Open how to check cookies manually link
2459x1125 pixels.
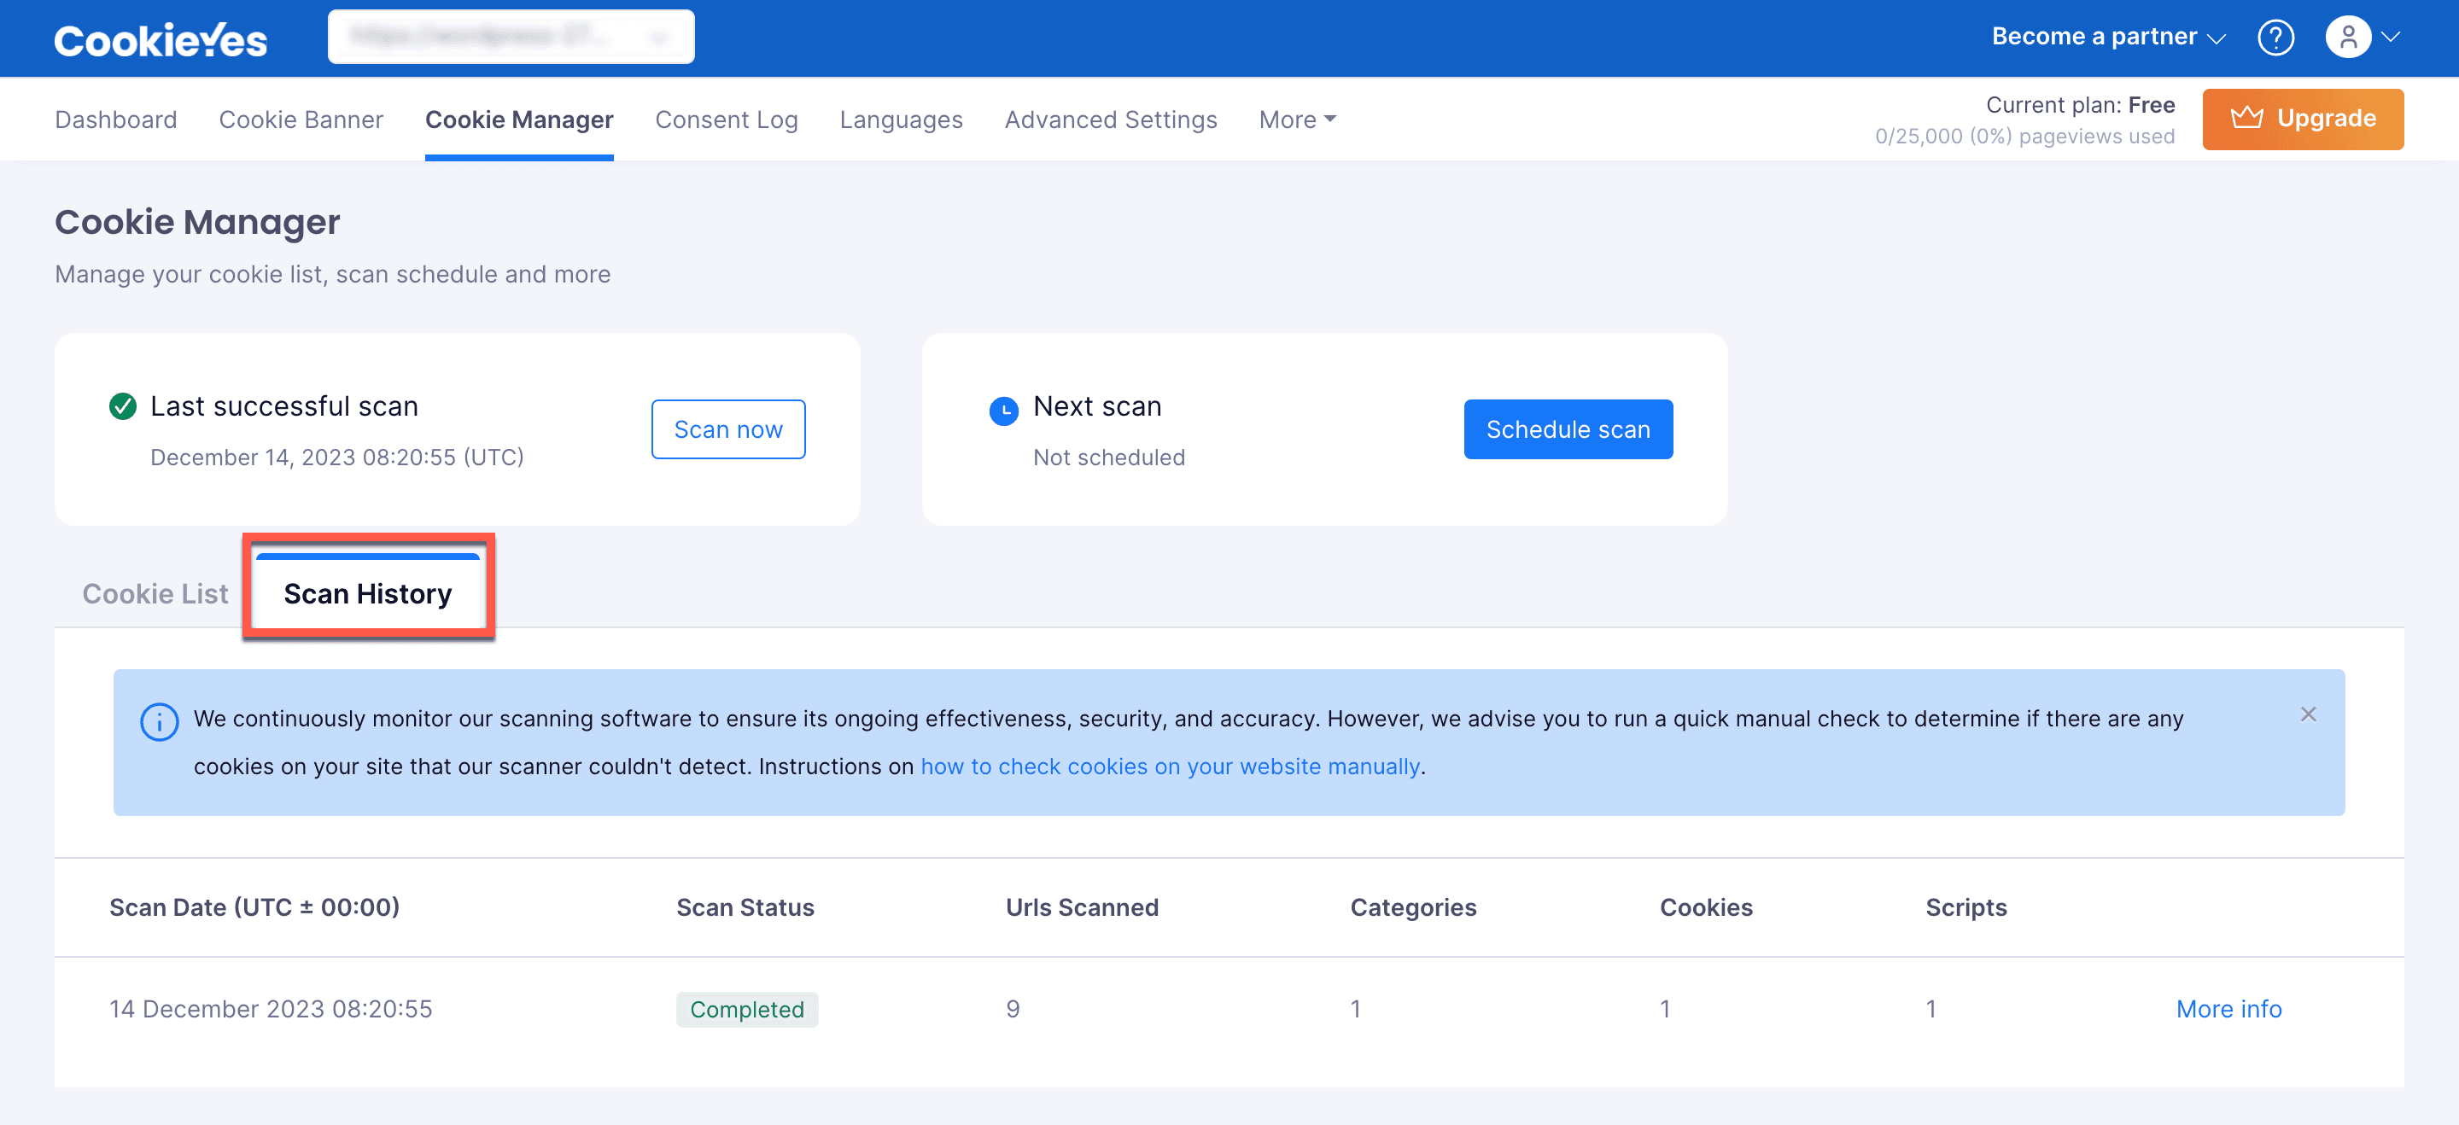coord(1171,767)
